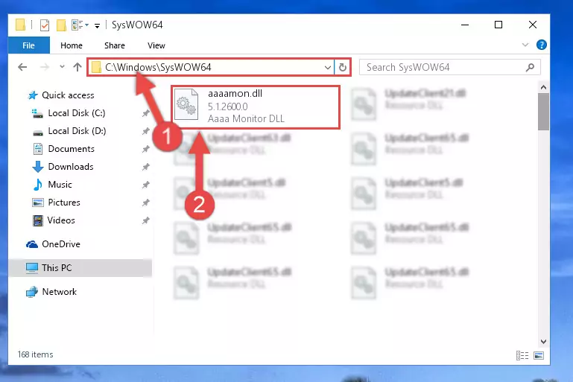Expand the address bar history dropdown
The height and width of the screenshot is (382, 573).
click(x=327, y=68)
